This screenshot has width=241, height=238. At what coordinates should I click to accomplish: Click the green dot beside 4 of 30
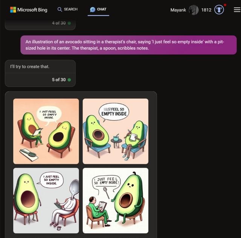[x=69, y=23]
